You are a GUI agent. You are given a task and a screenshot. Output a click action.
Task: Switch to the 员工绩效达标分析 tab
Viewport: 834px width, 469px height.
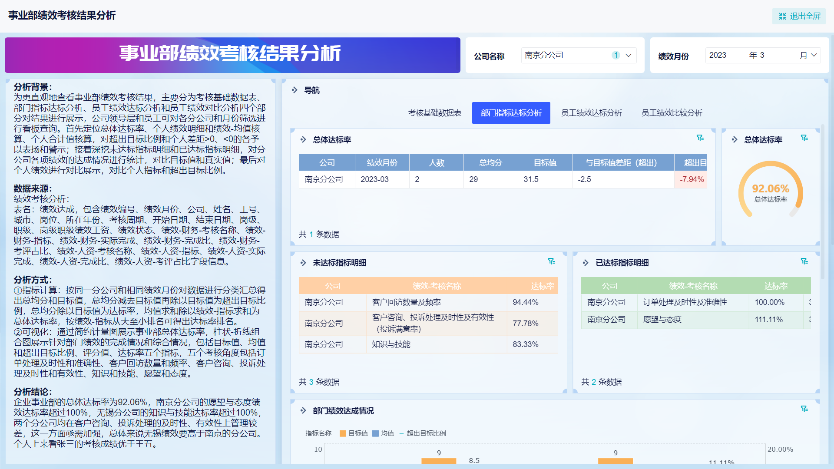point(591,113)
